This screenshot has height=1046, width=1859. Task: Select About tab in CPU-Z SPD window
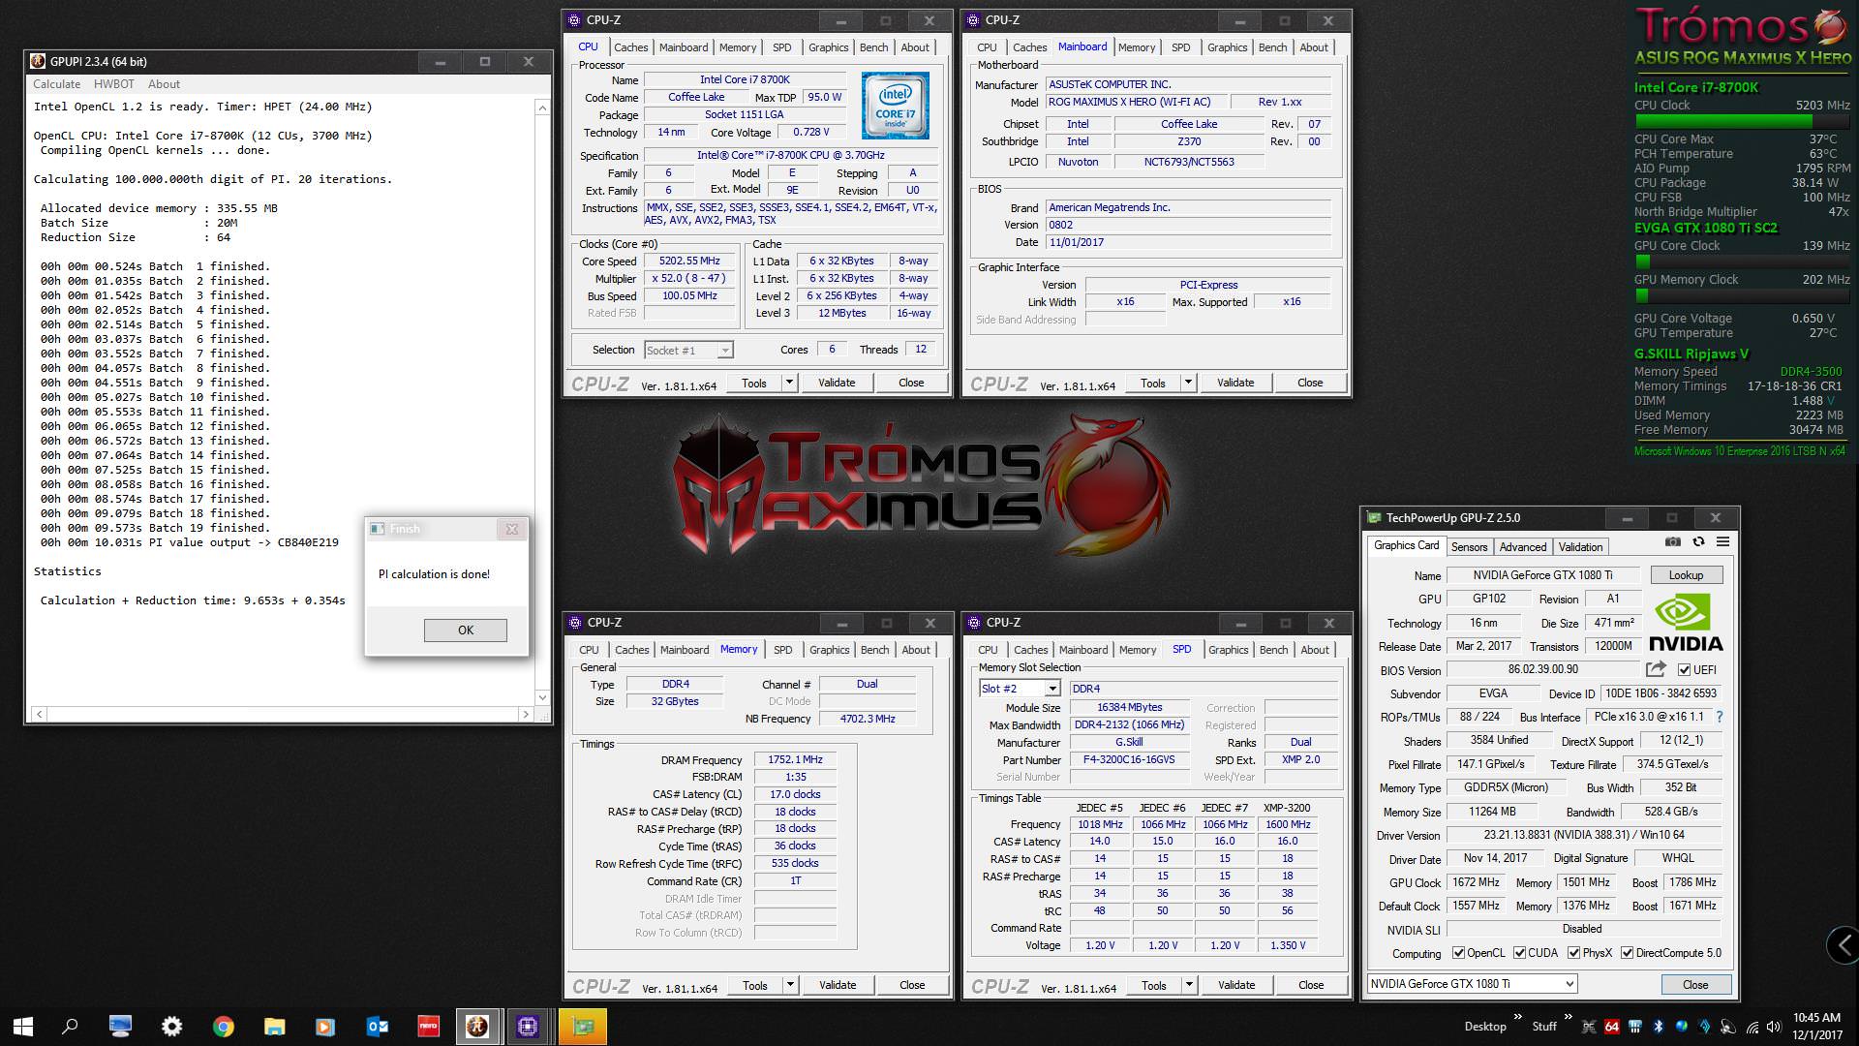click(x=1315, y=650)
